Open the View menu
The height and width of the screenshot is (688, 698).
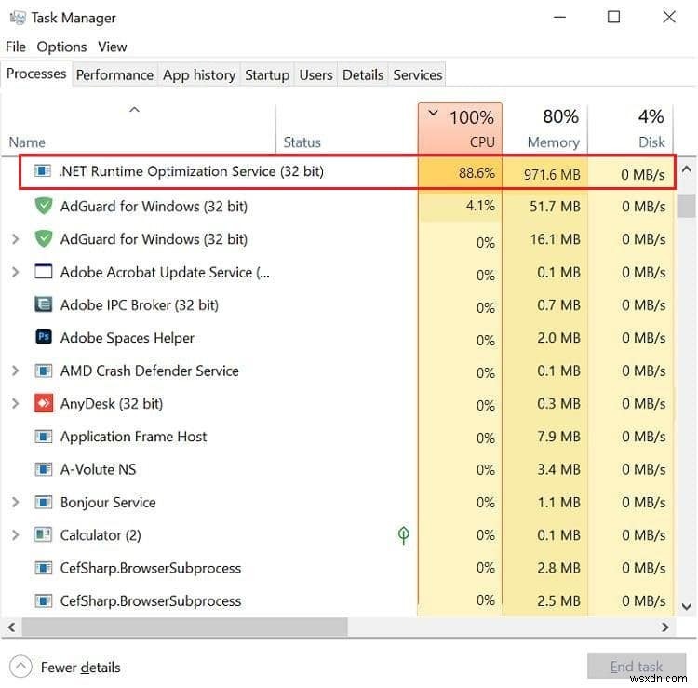(x=113, y=47)
